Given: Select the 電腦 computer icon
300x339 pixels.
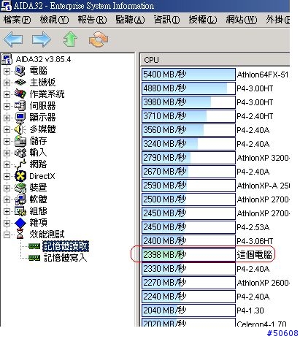Looking at the screenshot, I should pos(20,71).
